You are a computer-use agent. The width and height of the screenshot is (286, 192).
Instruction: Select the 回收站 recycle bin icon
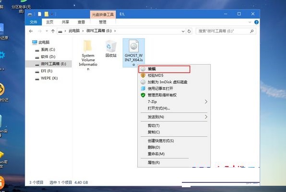[111, 48]
